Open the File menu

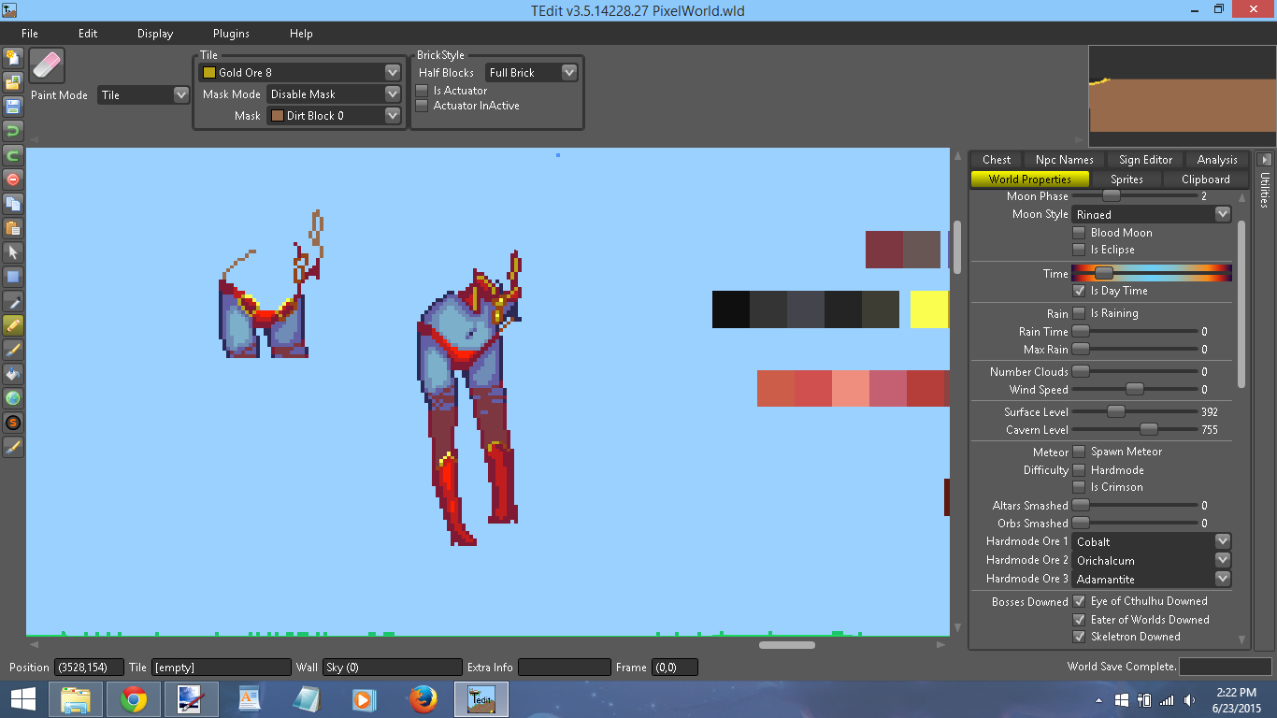coord(30,33)
